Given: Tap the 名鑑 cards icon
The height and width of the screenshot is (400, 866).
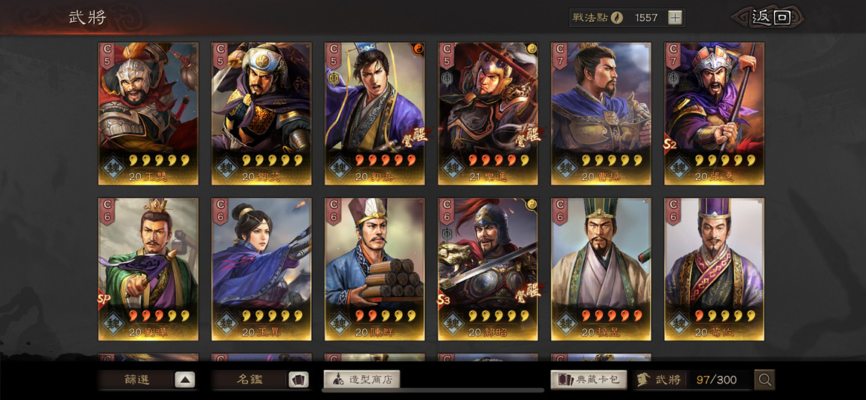Looking at the screenshot, I should pyautogui.click(x=298, y=380).
